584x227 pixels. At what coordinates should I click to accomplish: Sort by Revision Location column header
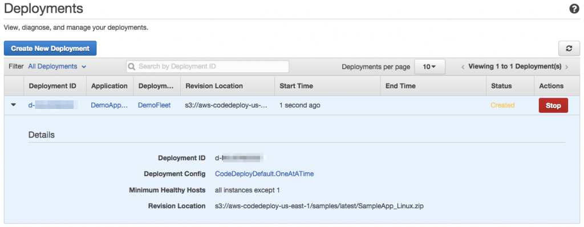point(214,86)
